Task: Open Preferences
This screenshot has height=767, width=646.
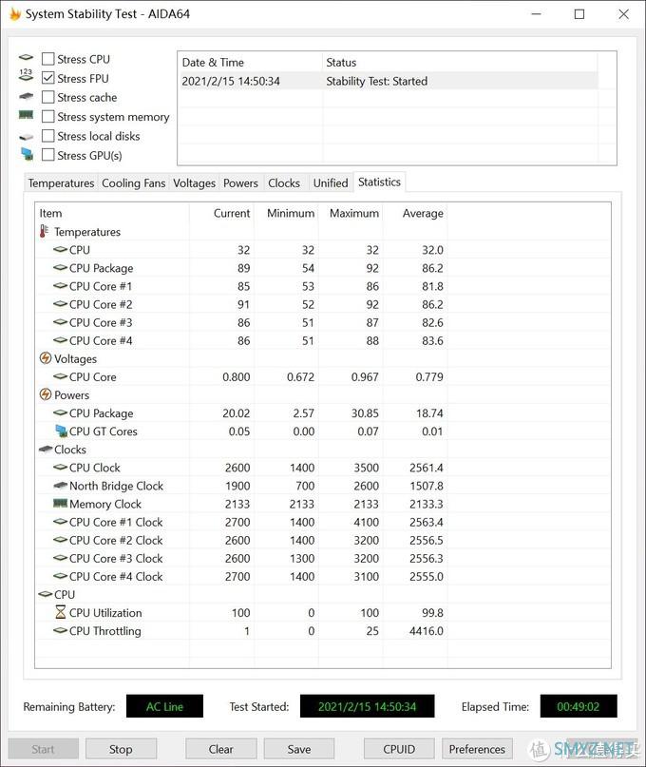Action: [477, 749]
